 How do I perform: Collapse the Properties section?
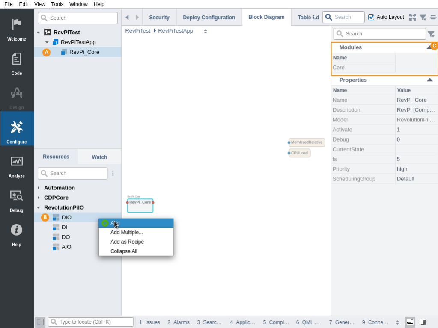429,80
